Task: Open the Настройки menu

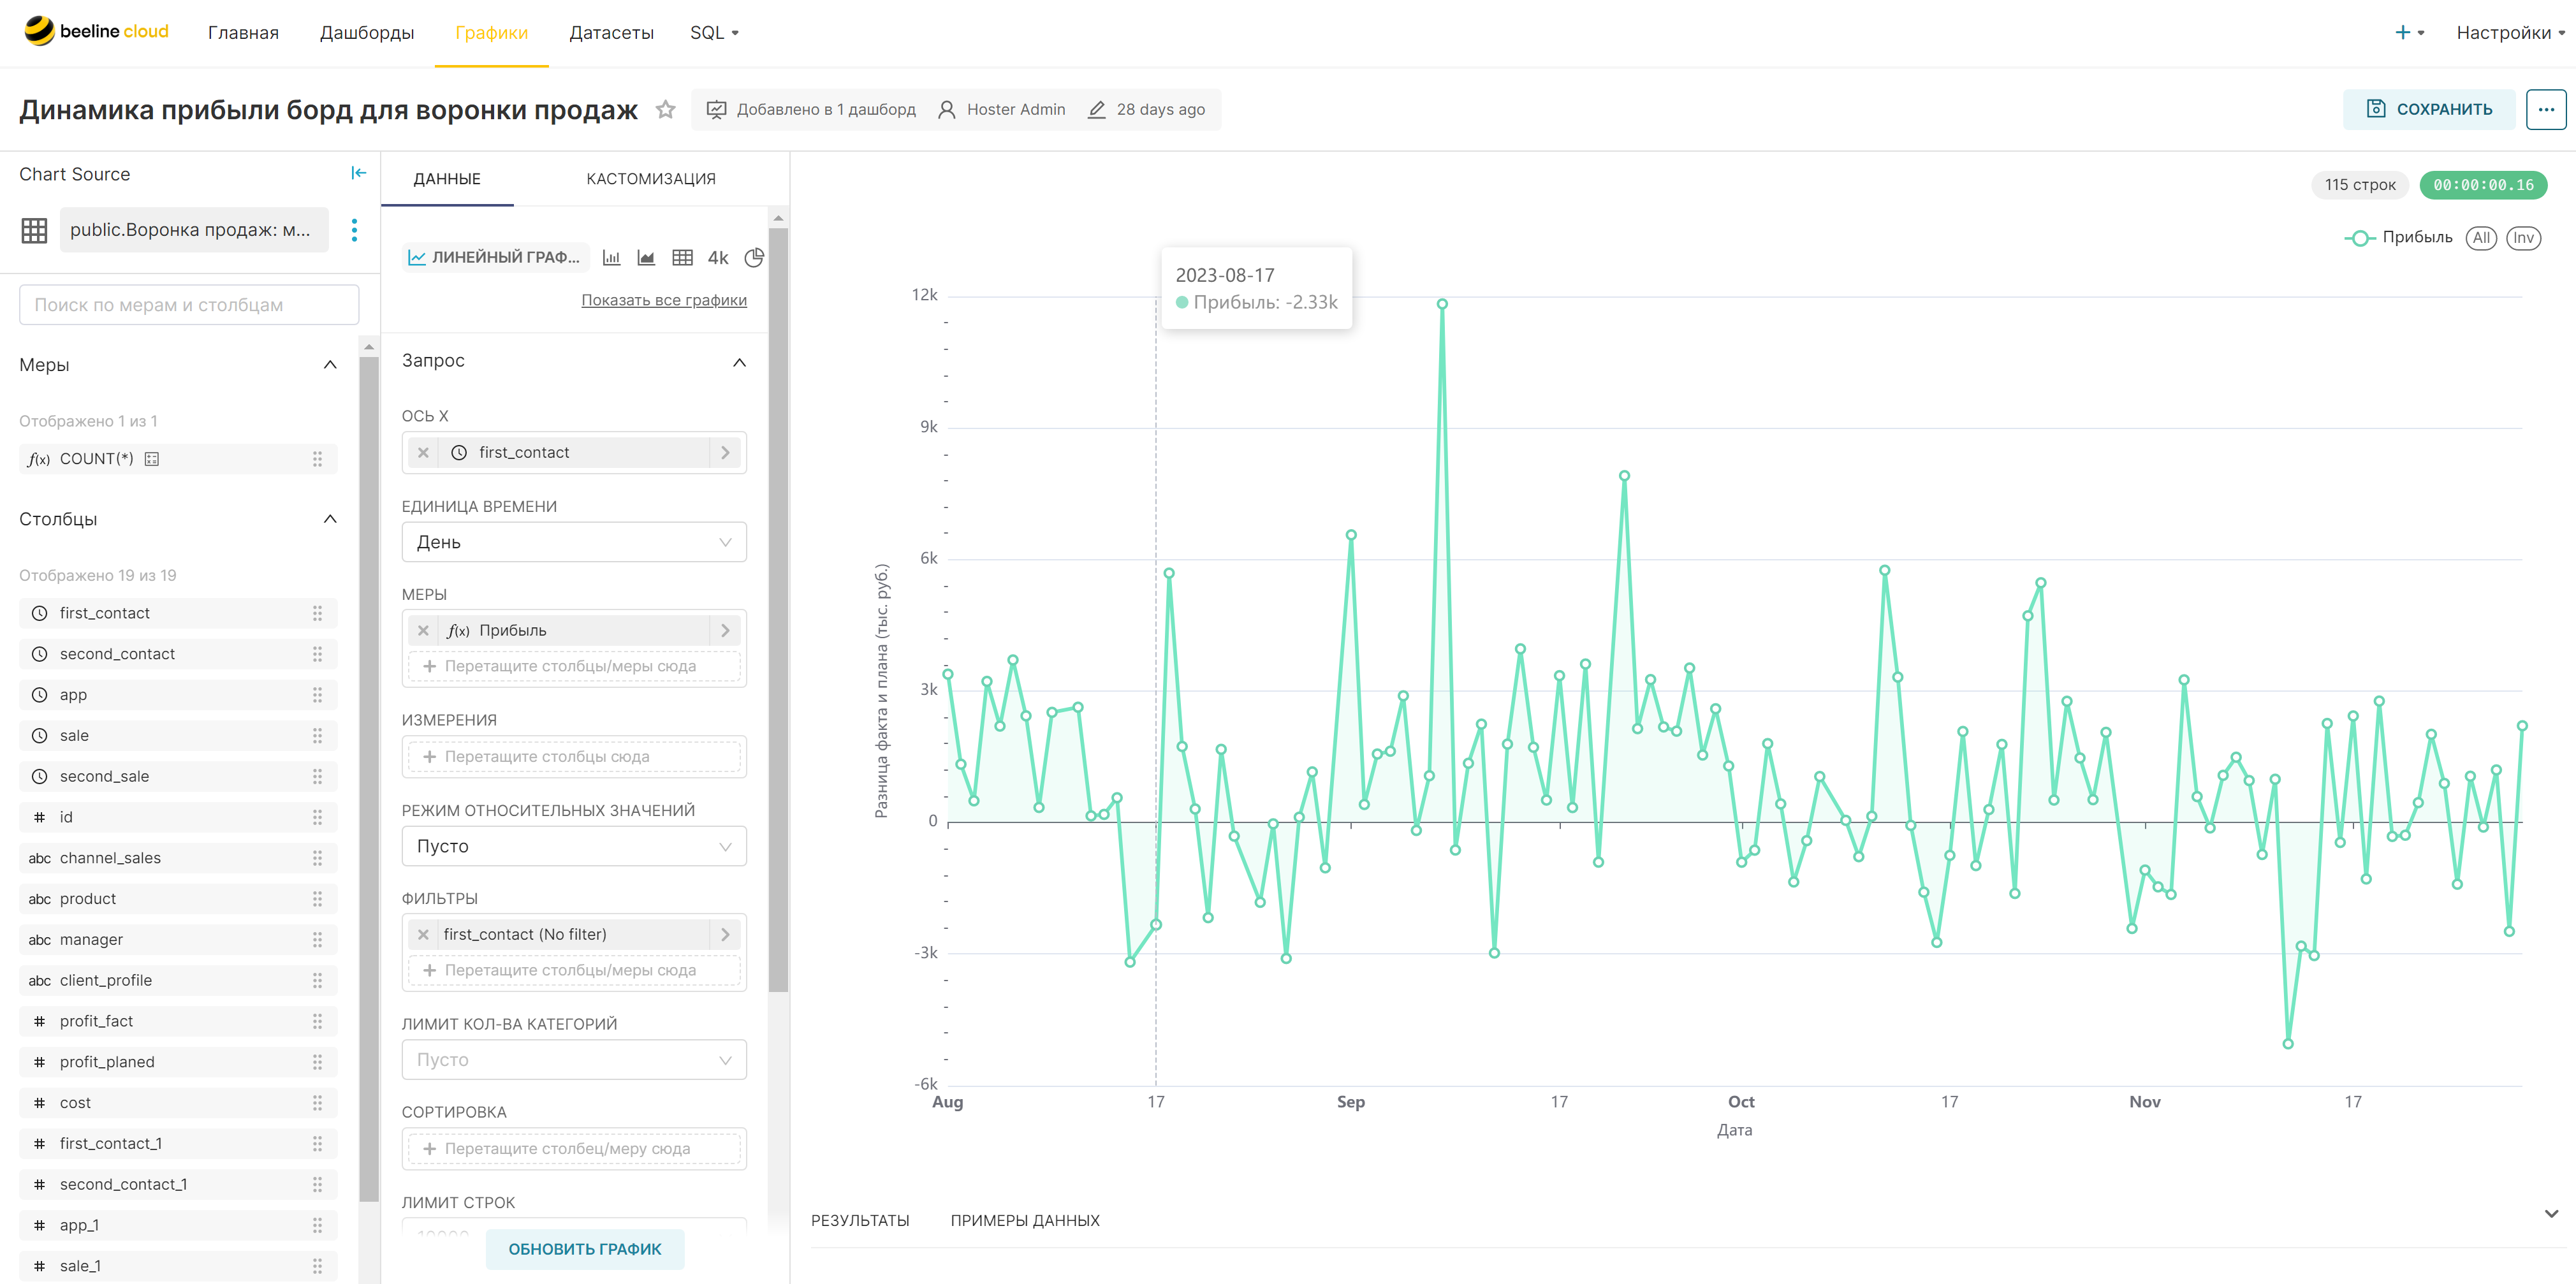Action: point(2510,32)
